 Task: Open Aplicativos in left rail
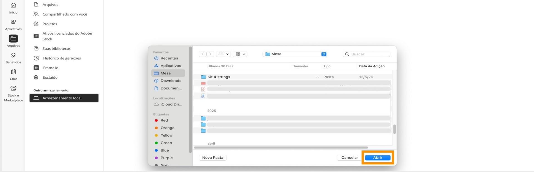coord(13,25)
